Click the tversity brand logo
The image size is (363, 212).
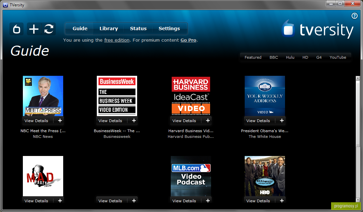[318, 29]
